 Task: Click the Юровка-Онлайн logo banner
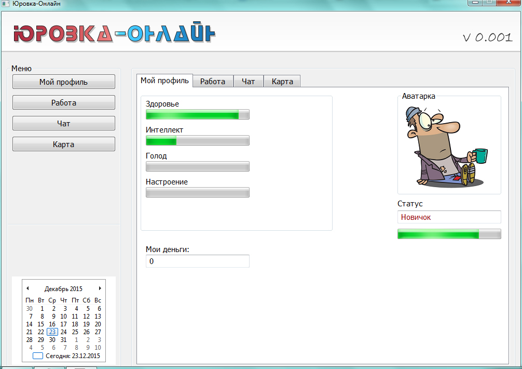[114, 34]
